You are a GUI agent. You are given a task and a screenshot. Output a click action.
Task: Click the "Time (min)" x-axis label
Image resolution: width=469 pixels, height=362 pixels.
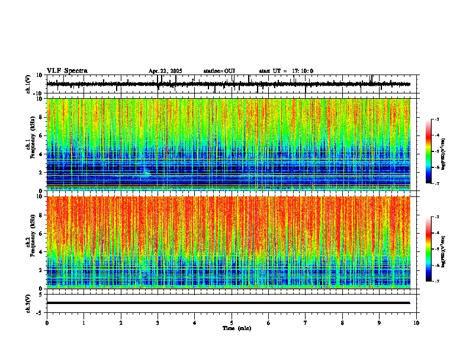(x=237, y=328)
